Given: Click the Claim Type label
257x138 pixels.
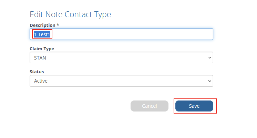Looking at the screenshot, I should point(42,49).
